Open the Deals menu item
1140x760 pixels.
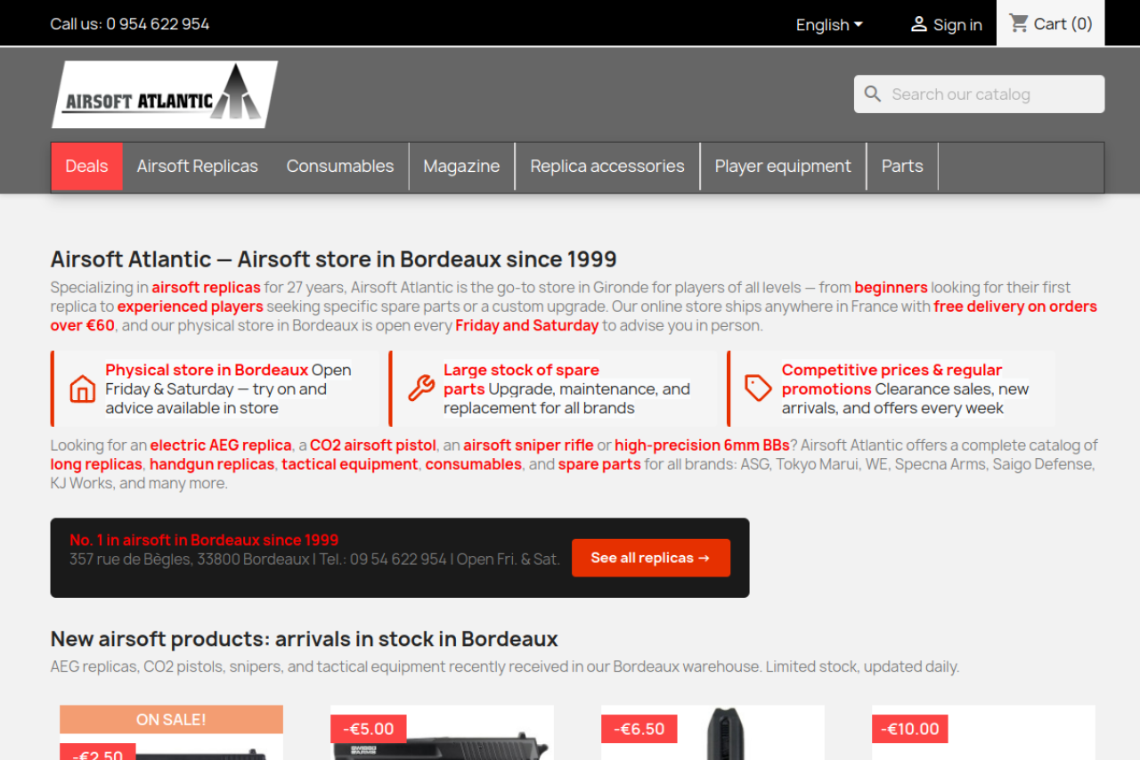86,167
